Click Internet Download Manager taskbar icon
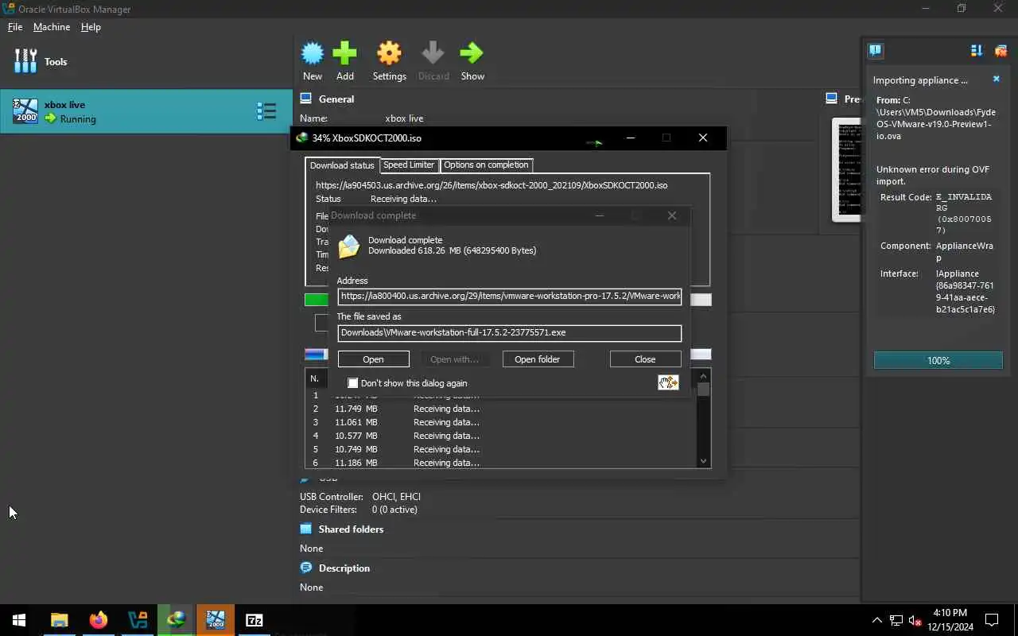The width and height of the screenshot is (1018, 636). (176, 620)
